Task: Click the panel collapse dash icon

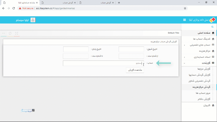Action: 4,33
